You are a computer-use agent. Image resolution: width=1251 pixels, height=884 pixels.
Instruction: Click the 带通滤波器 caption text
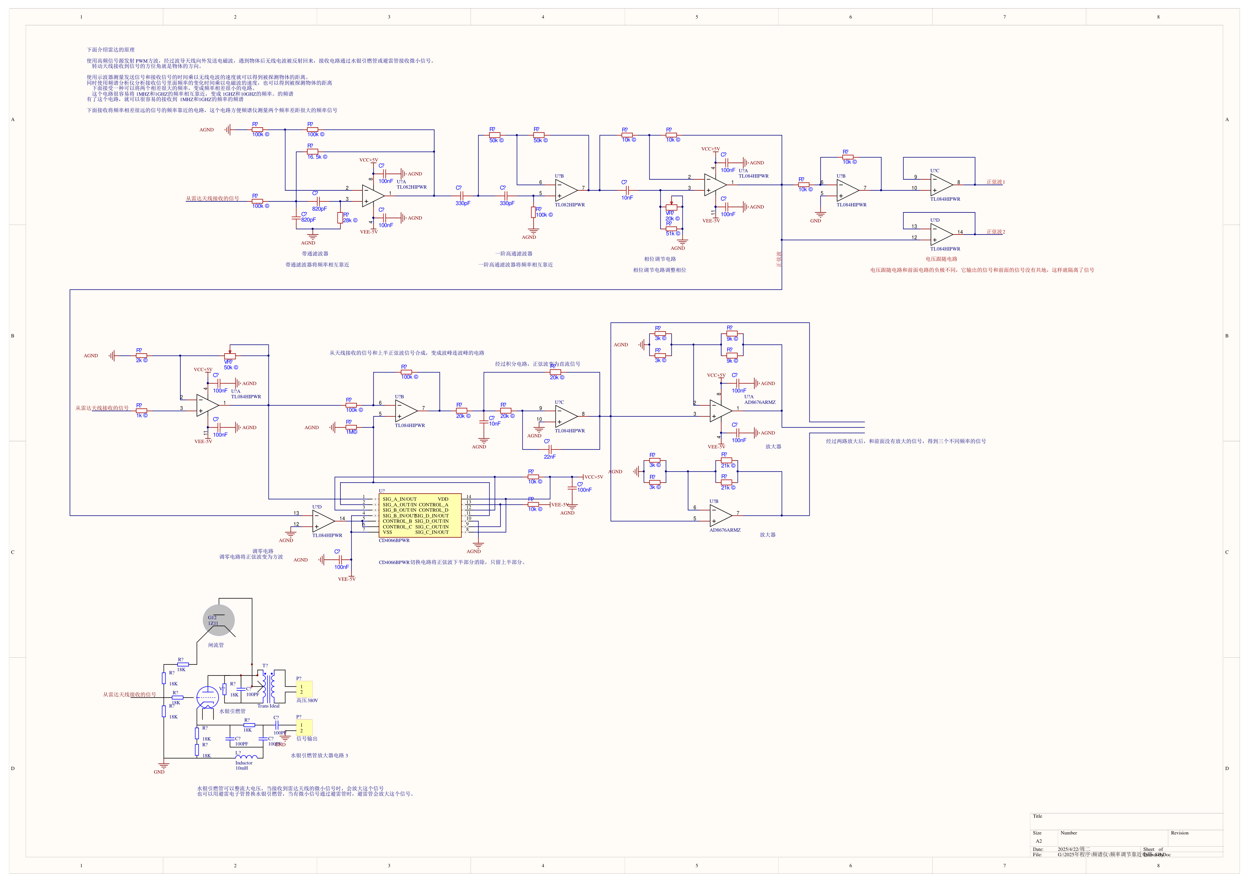pos(315,253)
